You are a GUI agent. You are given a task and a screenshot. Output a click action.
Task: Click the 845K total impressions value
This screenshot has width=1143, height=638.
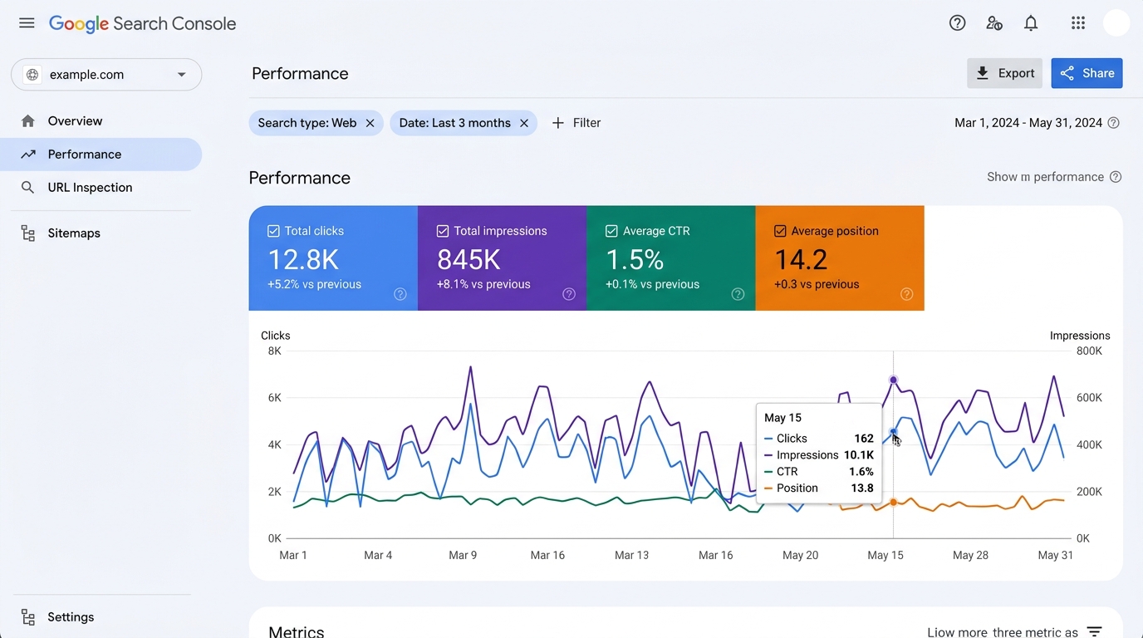(x=468, y=260)
